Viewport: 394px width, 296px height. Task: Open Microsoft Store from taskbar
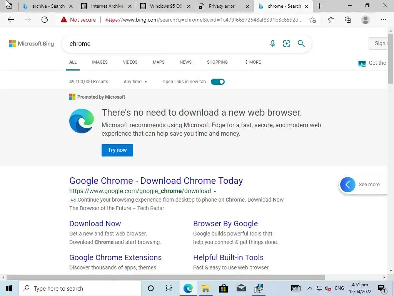[x=223, y=288]
